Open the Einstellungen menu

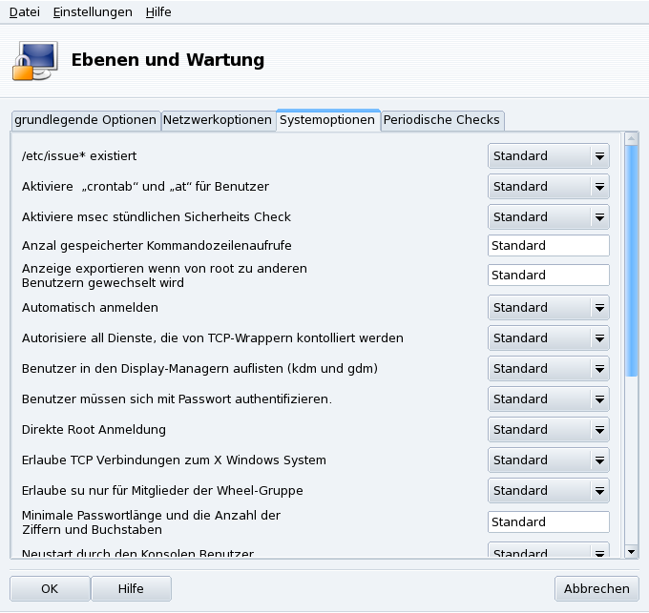pyautogui.click(x=93, y=12)
